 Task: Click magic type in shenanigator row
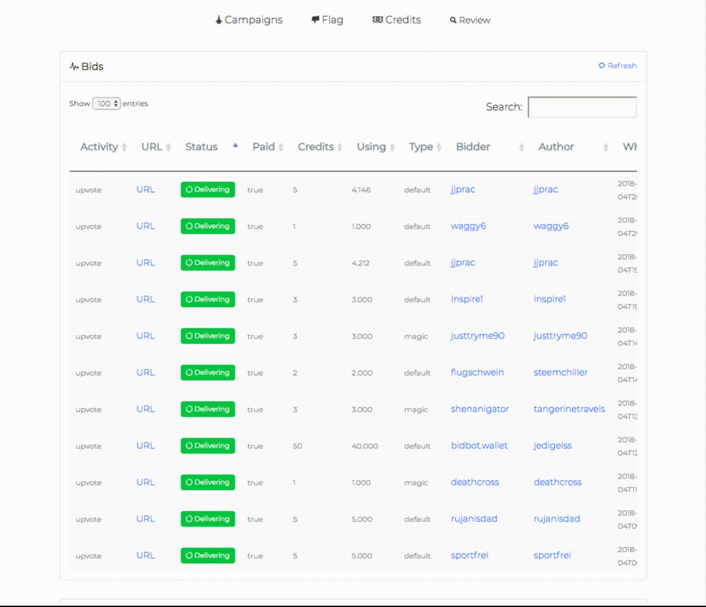pos(416,410)
